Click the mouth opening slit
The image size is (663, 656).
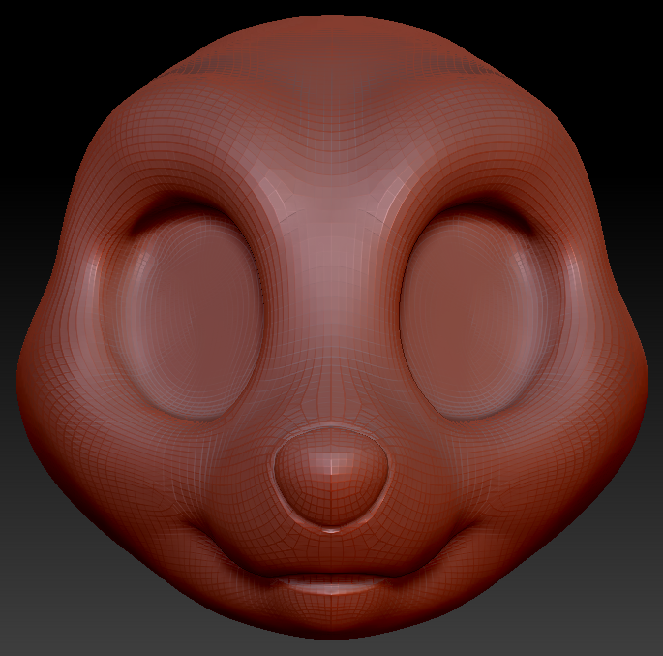click(332, 586)
